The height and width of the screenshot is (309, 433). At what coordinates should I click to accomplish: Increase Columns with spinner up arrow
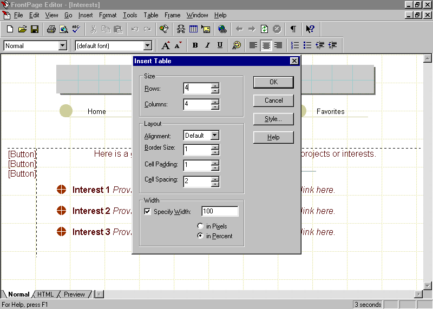(x=215, y=102)
